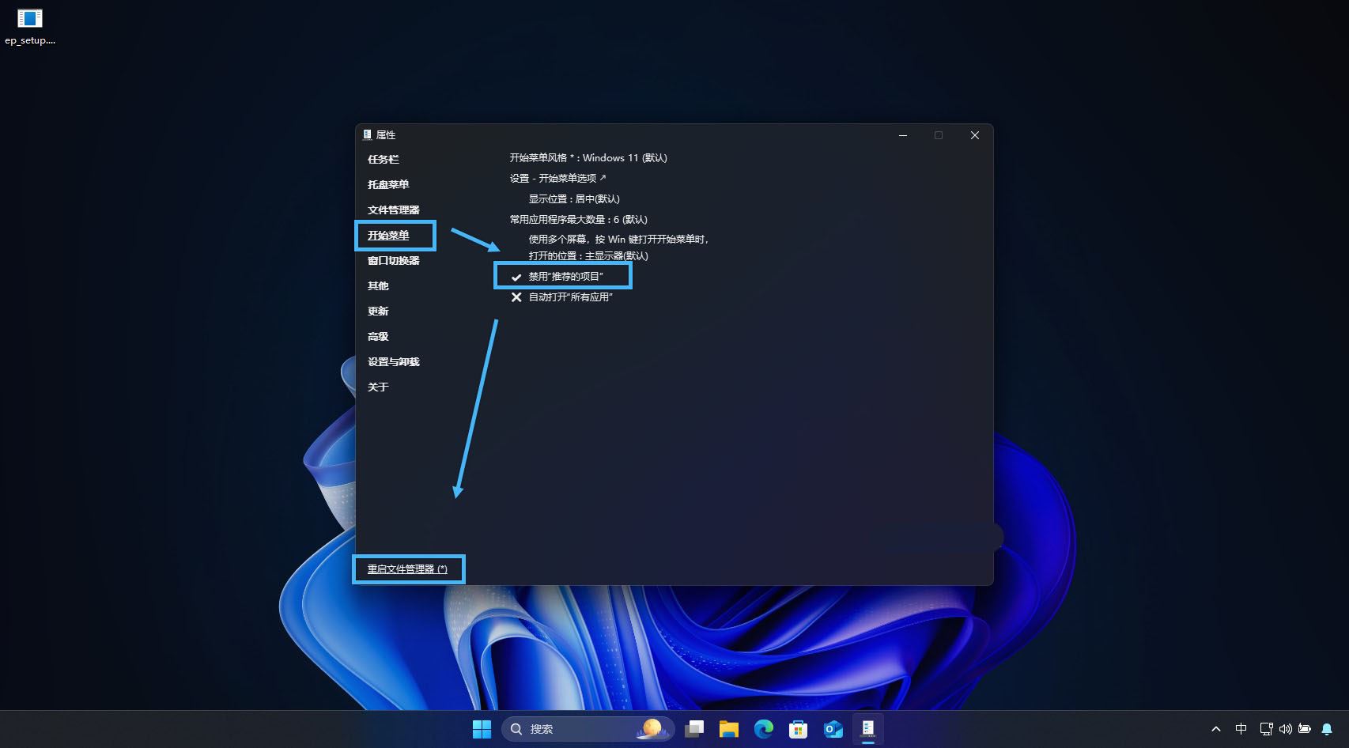The width and height of the screenshot is (1349, 748).
Task: Select the 任务栏 sidebar section
Action: pyautogui.click(x=384, y=160)
